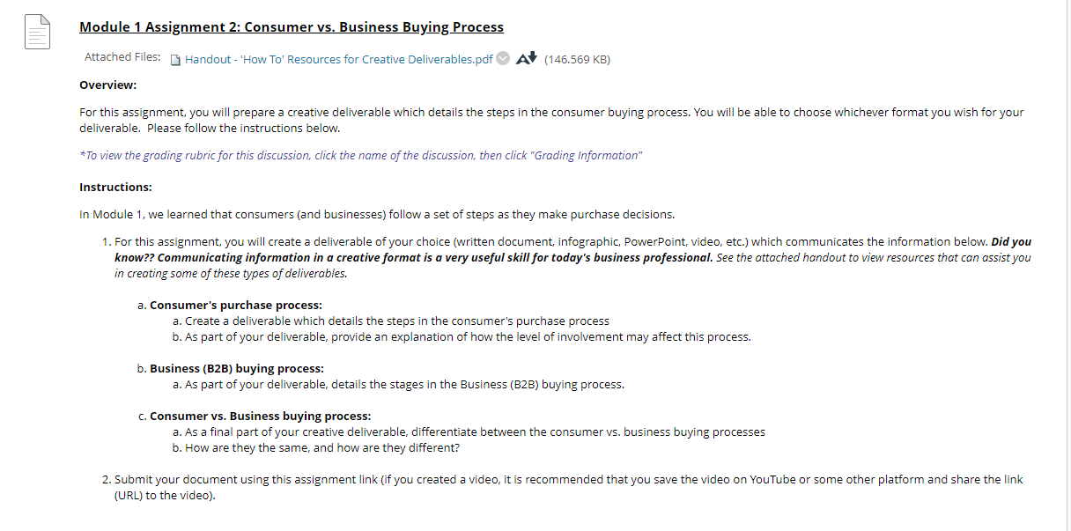Click the Module 1 Assignment 2 title
The height and width of the screenshot is (531, 1071).
click(291, 26)
